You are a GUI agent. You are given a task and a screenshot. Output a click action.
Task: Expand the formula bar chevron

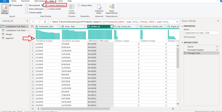[177, 22]
